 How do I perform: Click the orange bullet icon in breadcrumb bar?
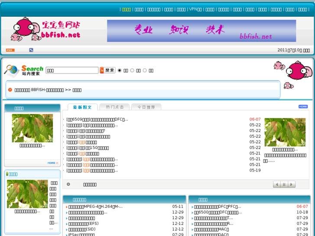(10, 90)
